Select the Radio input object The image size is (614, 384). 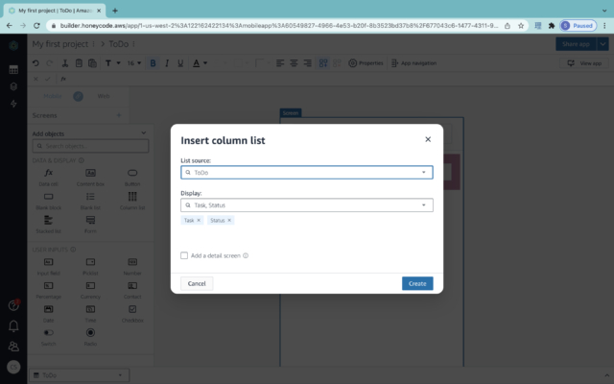point(90,337)
